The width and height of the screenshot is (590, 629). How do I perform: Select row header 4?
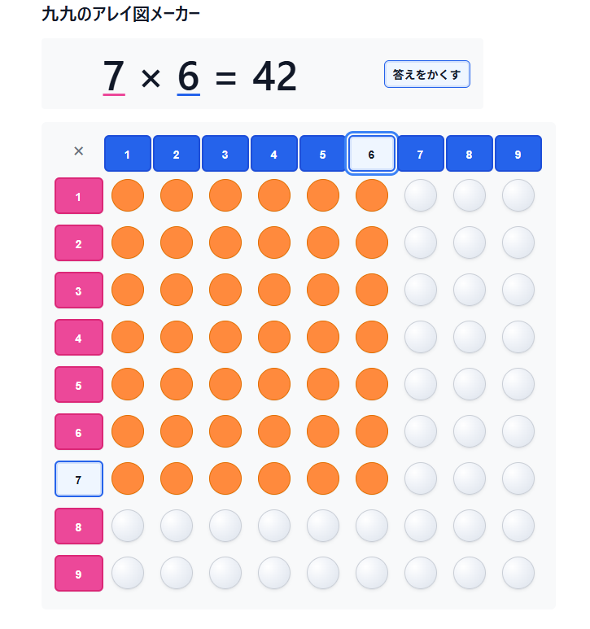pos(79,338)
